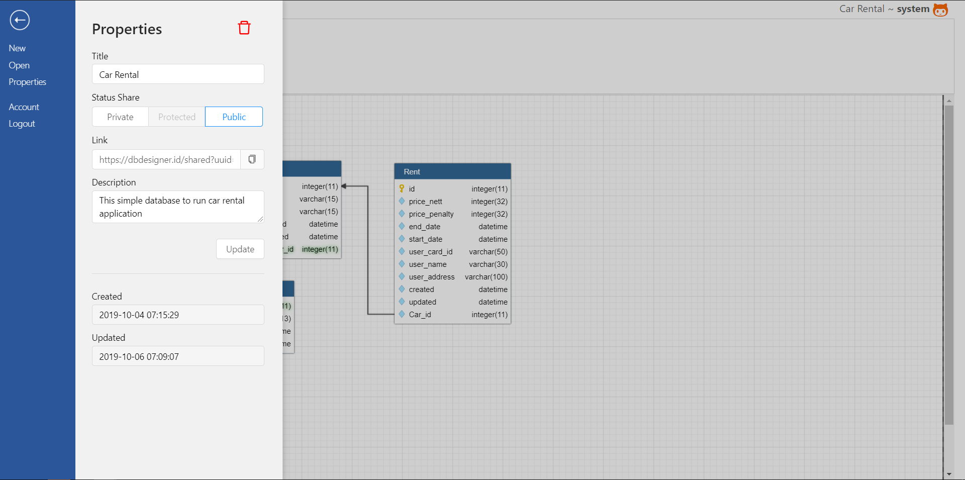Select the Private sharing status
This screenshot has height=480, width=965.
click(x=120, y=117)
